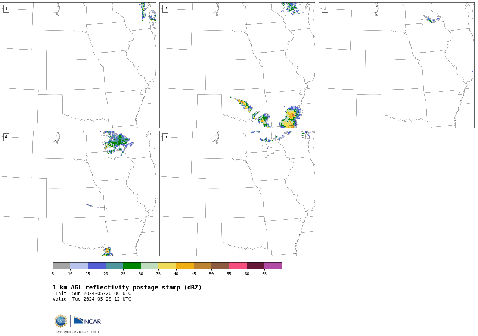The image size is (478, 336).
Task: Click the light blue 10-15 dBZ swatch
Action: [79, 266]
